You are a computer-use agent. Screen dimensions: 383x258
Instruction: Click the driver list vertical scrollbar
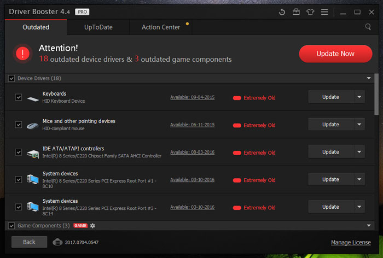(x=376, y=94)
